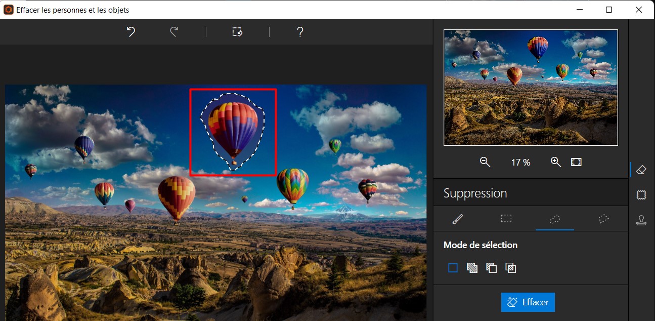Select the eraser tool in right sidebar
This screenshot has height=321, width=655.
(x=641, y=170)
